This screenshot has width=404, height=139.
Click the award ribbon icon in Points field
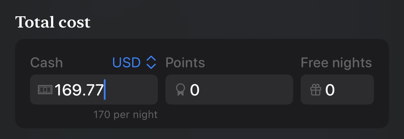coord(181,90)
